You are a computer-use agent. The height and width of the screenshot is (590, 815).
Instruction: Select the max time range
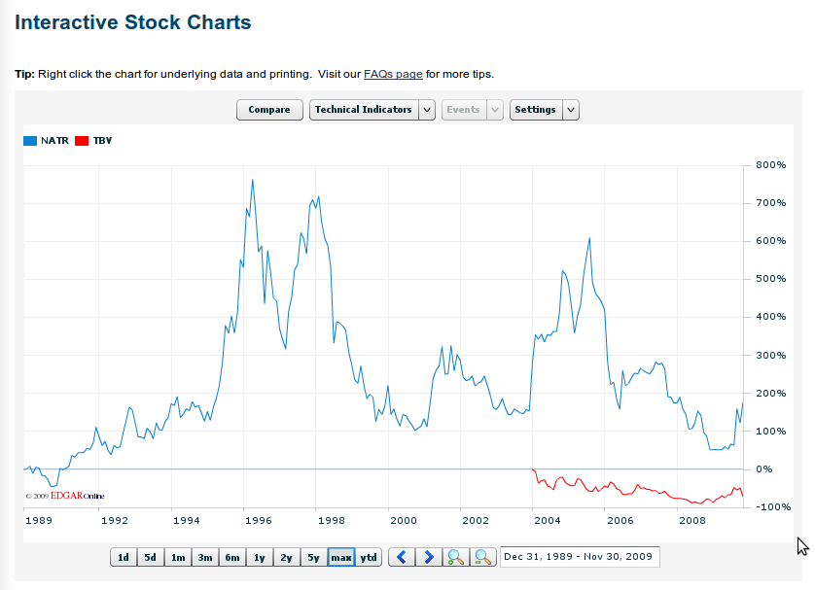pyautogui.click(x=341, y=557)
